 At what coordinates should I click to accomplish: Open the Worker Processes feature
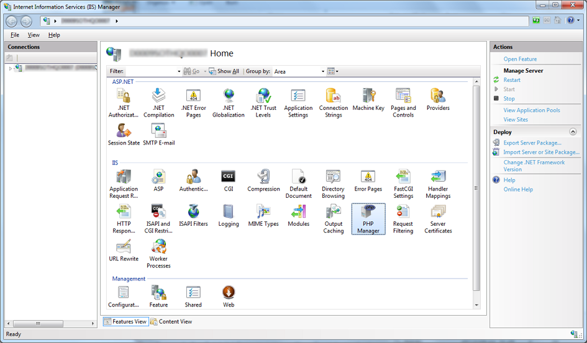tap(159, 254)
